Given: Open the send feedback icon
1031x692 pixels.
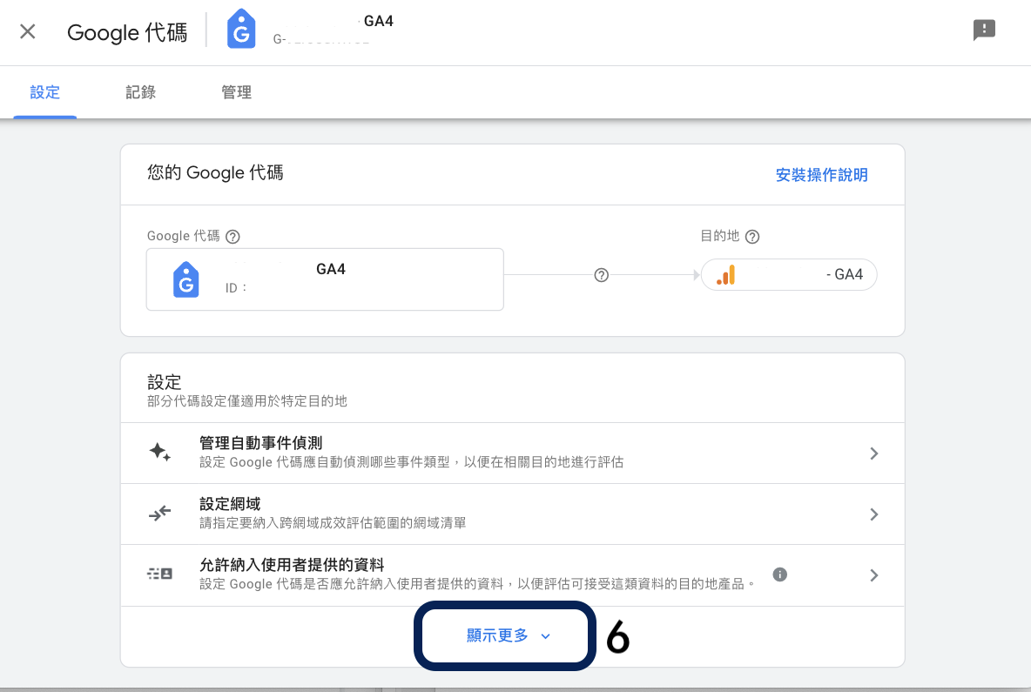Looking at the screenshot, I should pyautogui.click(x=984, y=30).
